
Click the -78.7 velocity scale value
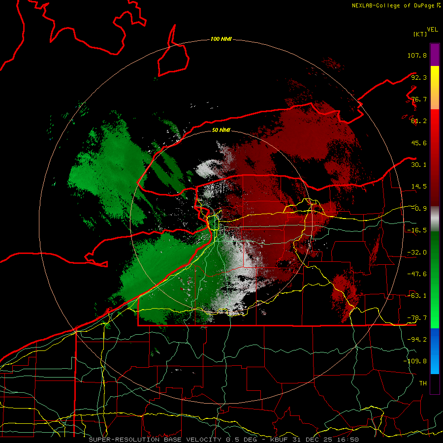coord(417,318)
